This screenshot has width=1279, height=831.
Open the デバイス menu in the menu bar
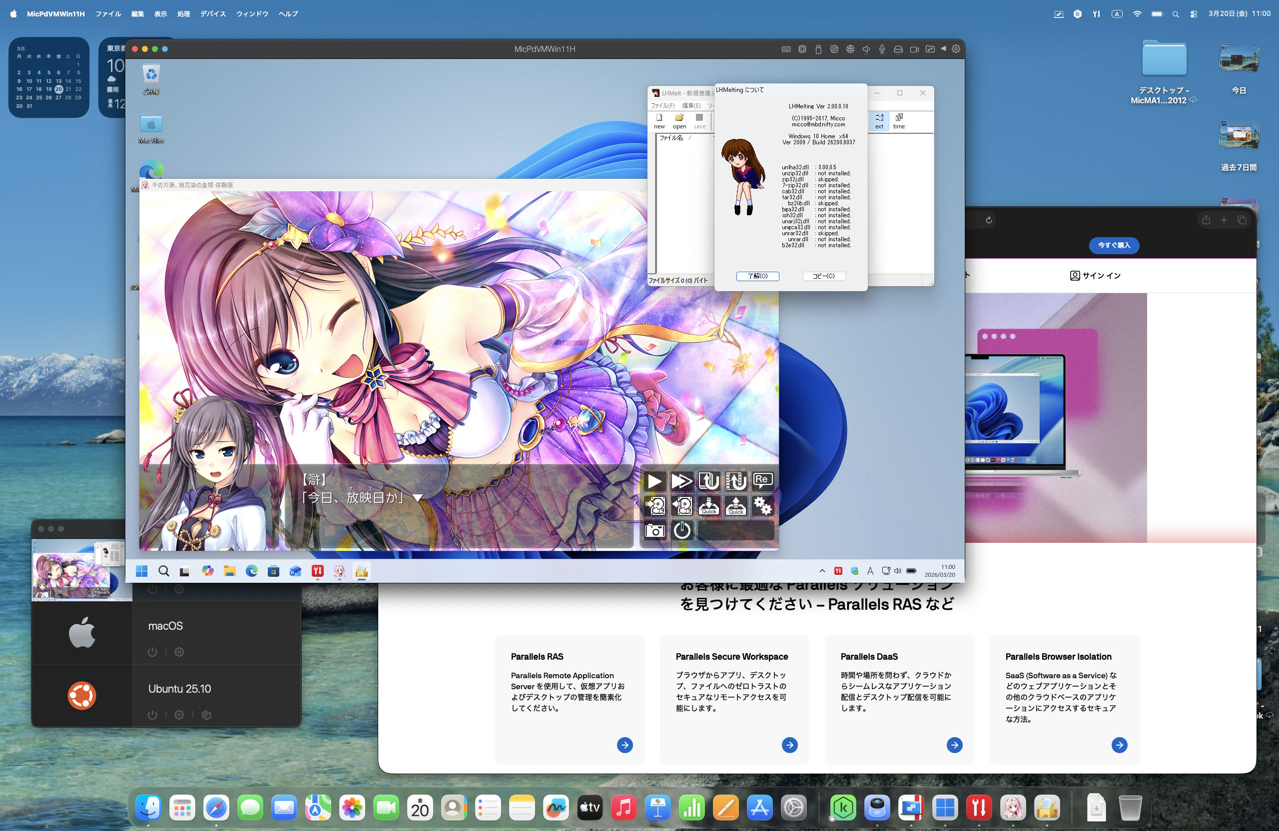(213, 14)
